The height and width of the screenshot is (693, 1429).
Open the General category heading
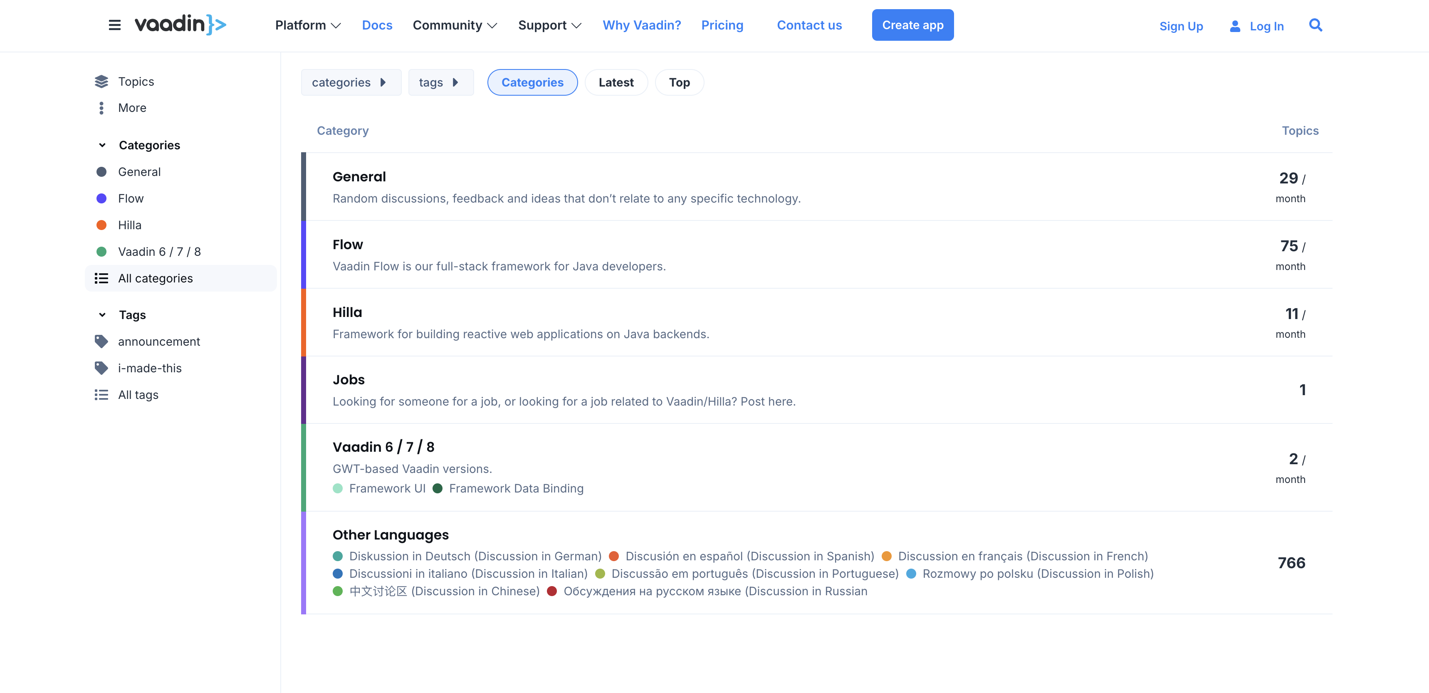click(x=359, y=177)
